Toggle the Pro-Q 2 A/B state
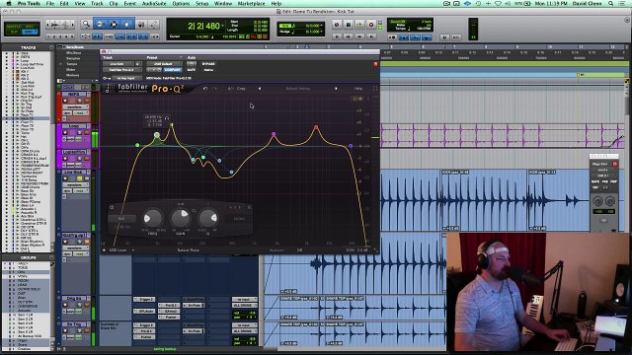Viewport: 632px width, 355px height. point(230,88)
